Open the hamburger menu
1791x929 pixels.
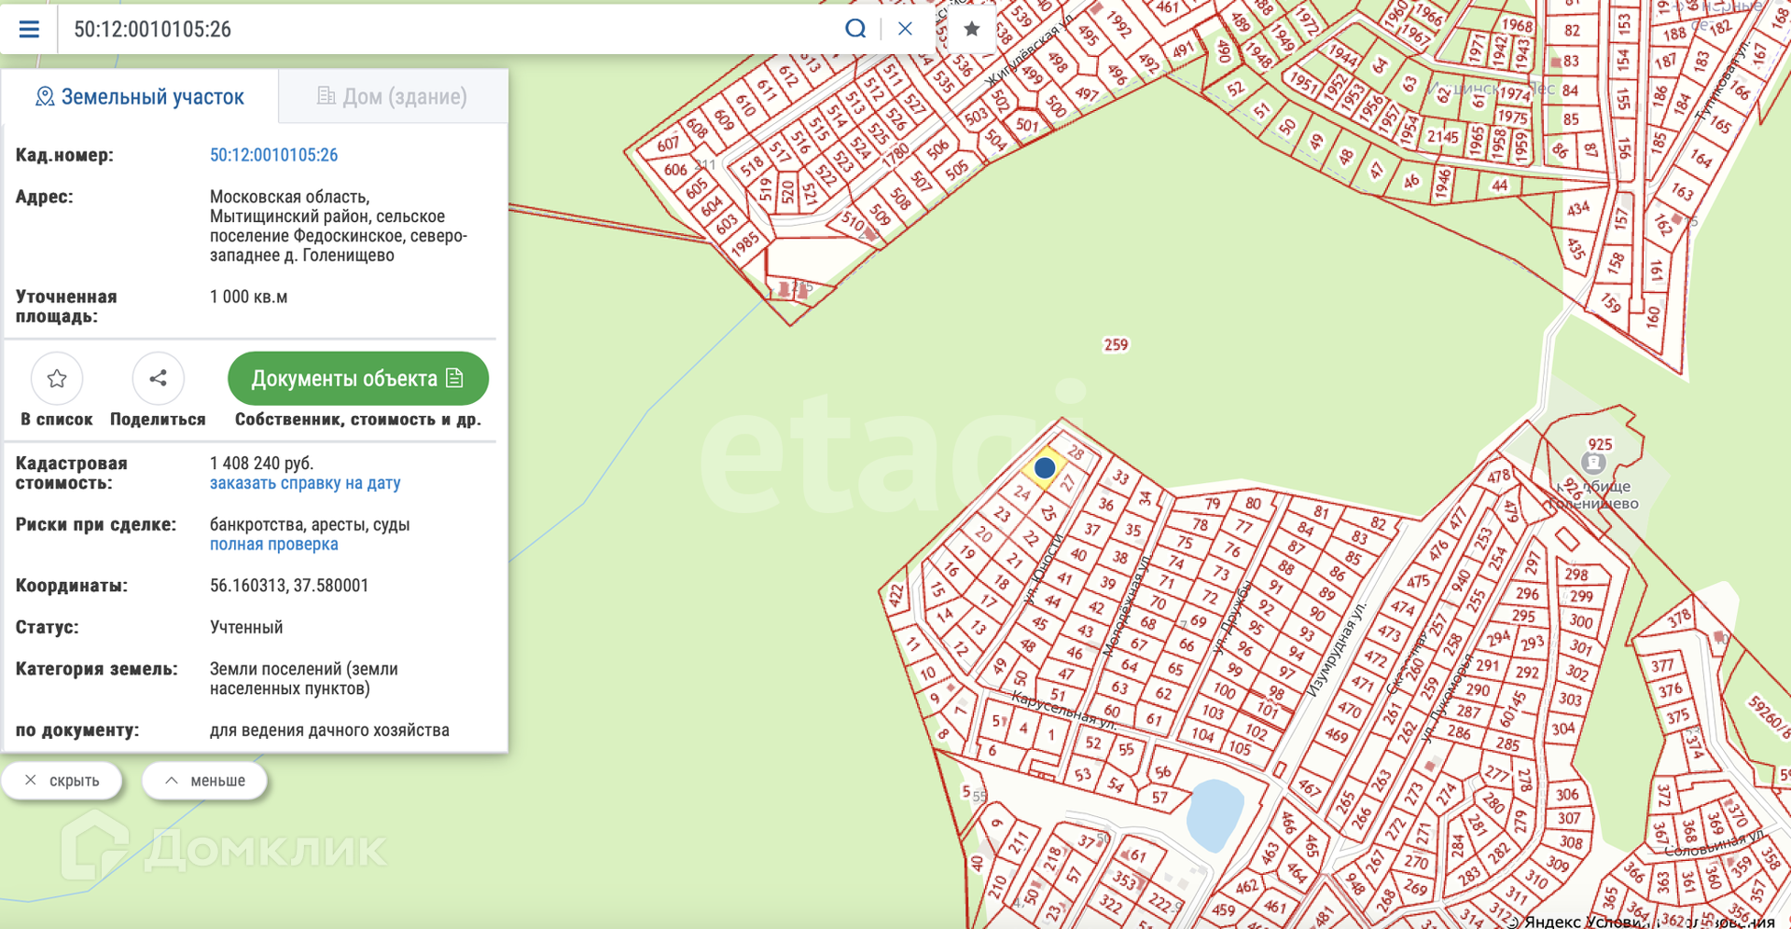point(29,29)
